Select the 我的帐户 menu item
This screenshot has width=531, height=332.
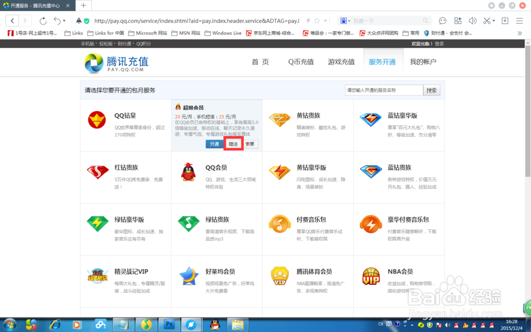pos(422,62)
